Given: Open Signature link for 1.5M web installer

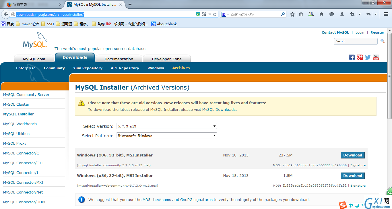Looking at the screenshot, I should (358, 186).
